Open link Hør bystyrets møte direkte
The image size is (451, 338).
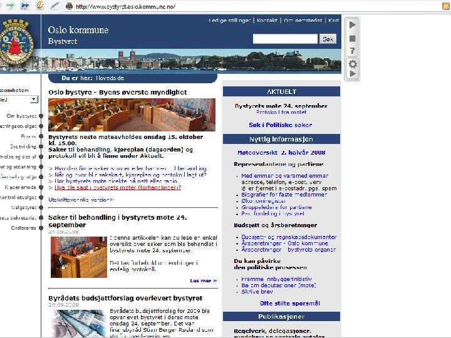pyautogui.click(x=116, y=181)
